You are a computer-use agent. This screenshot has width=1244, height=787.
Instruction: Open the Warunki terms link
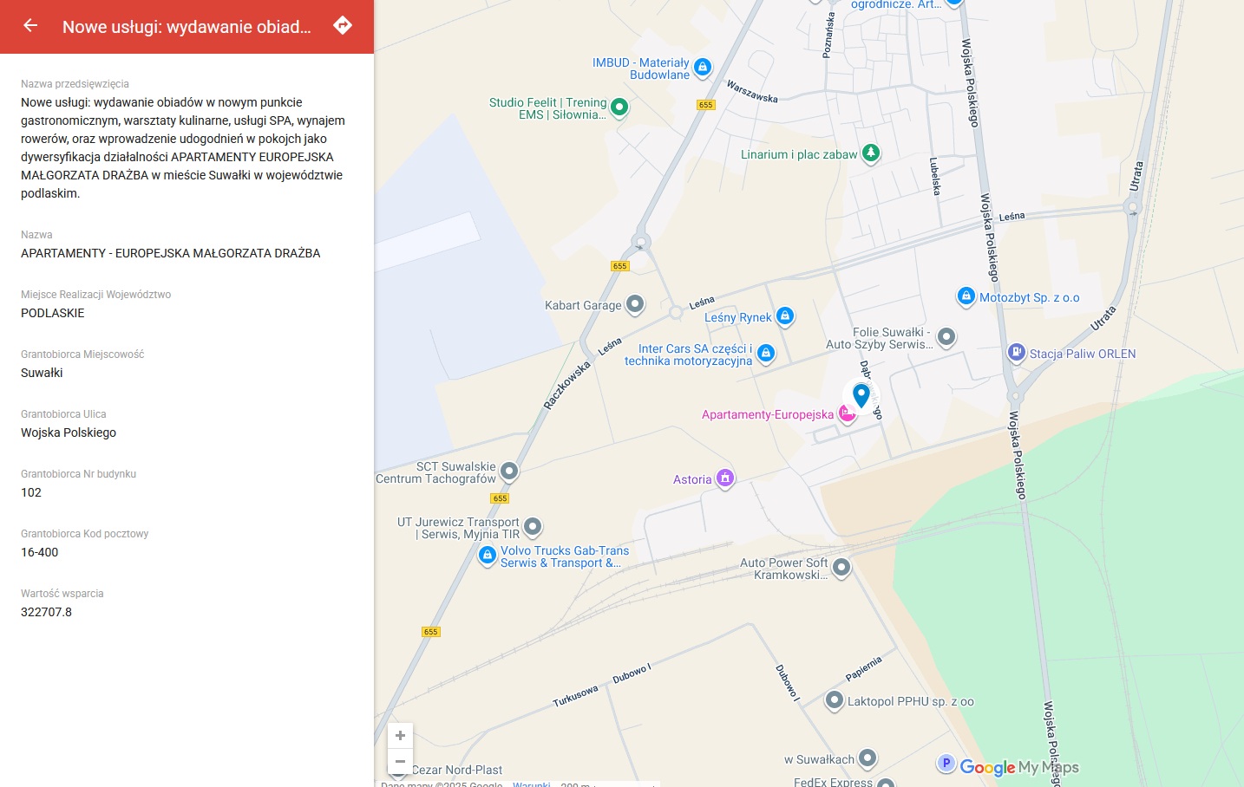coord(531,784)
